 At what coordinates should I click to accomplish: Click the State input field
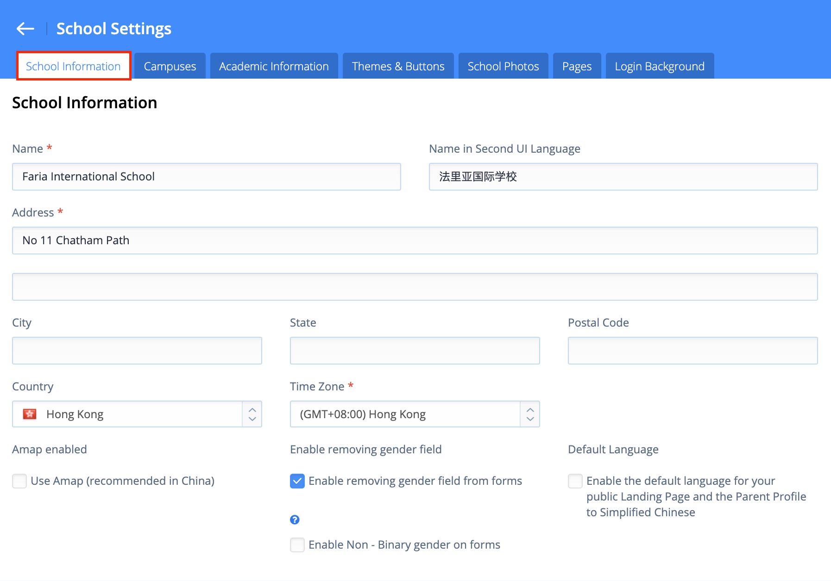click(415, 351)
